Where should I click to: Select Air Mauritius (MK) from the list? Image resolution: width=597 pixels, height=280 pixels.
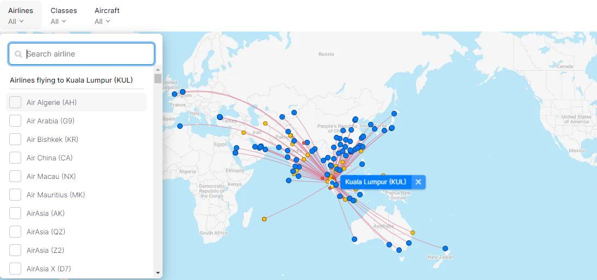[16, 195]
